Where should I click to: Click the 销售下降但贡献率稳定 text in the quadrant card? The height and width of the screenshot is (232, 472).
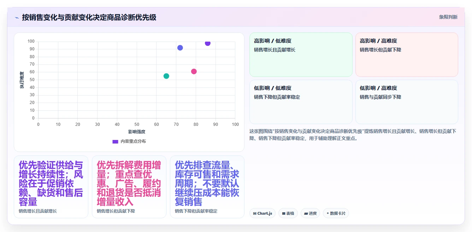point(277,97)
